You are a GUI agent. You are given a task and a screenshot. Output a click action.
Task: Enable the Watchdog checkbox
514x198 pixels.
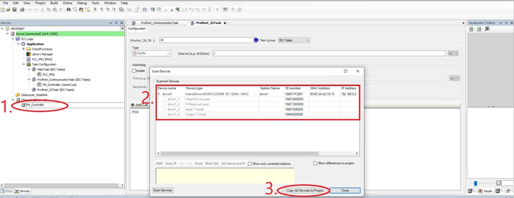tap(134, 70)
